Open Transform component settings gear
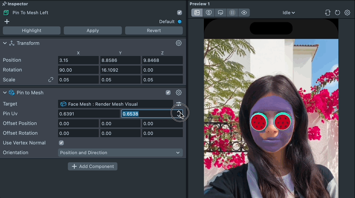355x198 pixels. 179,43
